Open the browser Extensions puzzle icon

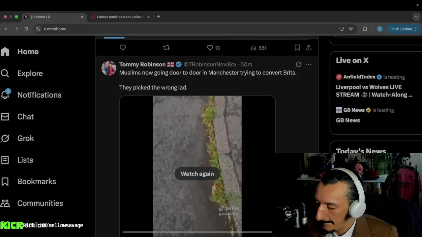[365, 29]
